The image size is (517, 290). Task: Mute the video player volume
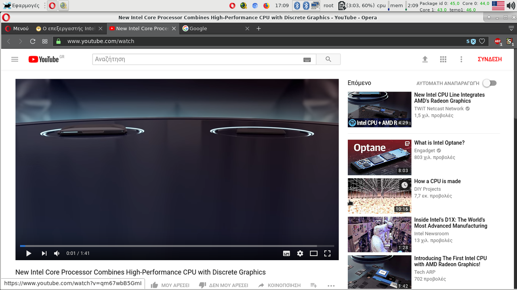(x=57, y=253)
